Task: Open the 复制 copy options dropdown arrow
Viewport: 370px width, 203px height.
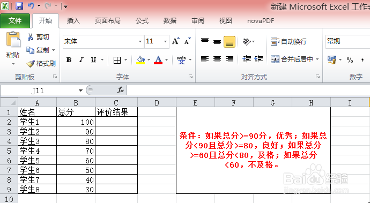Action: (x=53, y=50)
